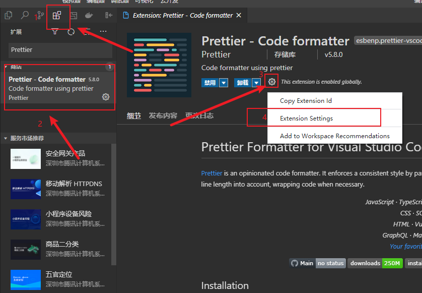
Task: Click the GitHub Main status badge
Action: point(317,263)
